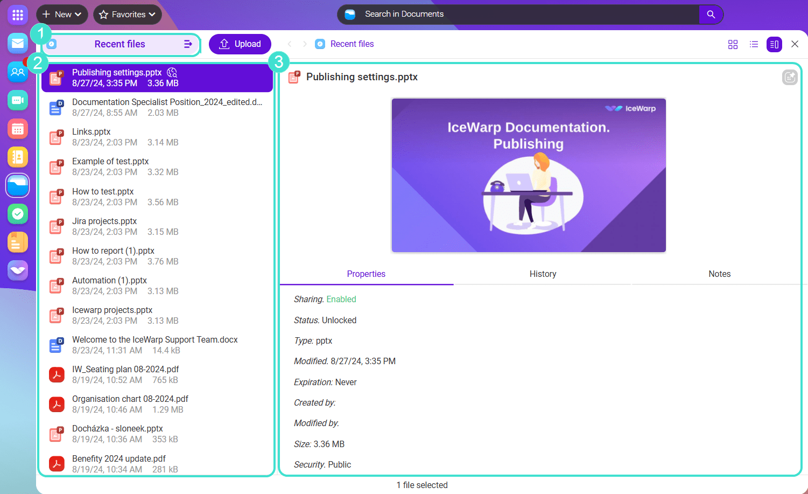The height and width of the screenshot is (494, 808).
Task: Click the Recent files breadcrumb icon
Action: [x=320, y=44]
